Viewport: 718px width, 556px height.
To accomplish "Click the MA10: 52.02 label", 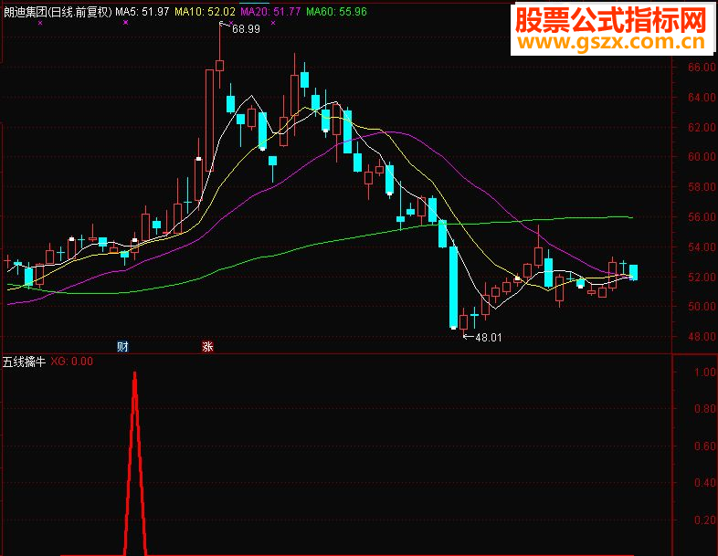I will tap(206, 12).
